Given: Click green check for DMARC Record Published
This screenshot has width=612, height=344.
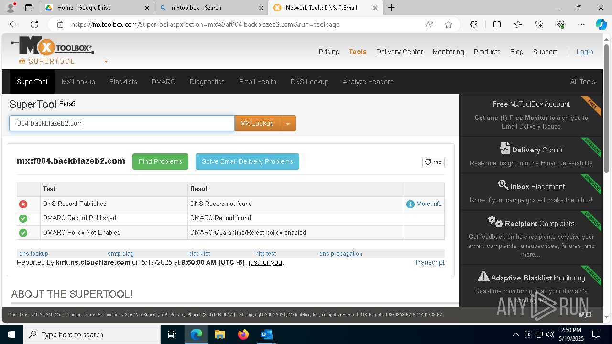Looking at the screenshot, I should pos(23,218).
